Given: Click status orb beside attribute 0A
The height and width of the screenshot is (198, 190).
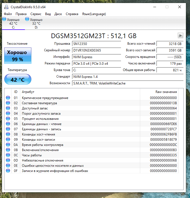Looking at the screenshot, I should (x=8, y=145).
